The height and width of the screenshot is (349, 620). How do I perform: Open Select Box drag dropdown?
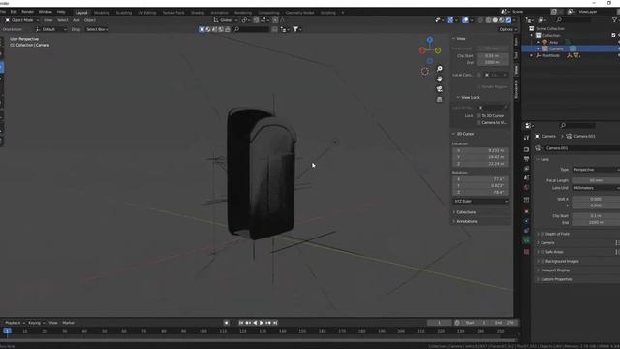pos(97,29)
